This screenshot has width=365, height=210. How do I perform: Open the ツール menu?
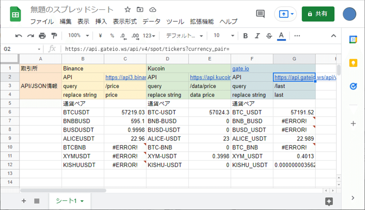click(175, 22)
